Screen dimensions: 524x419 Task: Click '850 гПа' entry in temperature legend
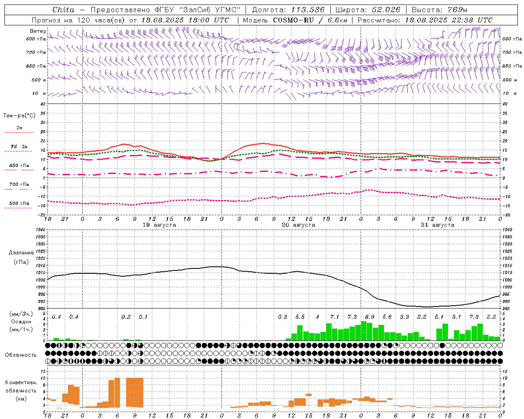[19, 166]
